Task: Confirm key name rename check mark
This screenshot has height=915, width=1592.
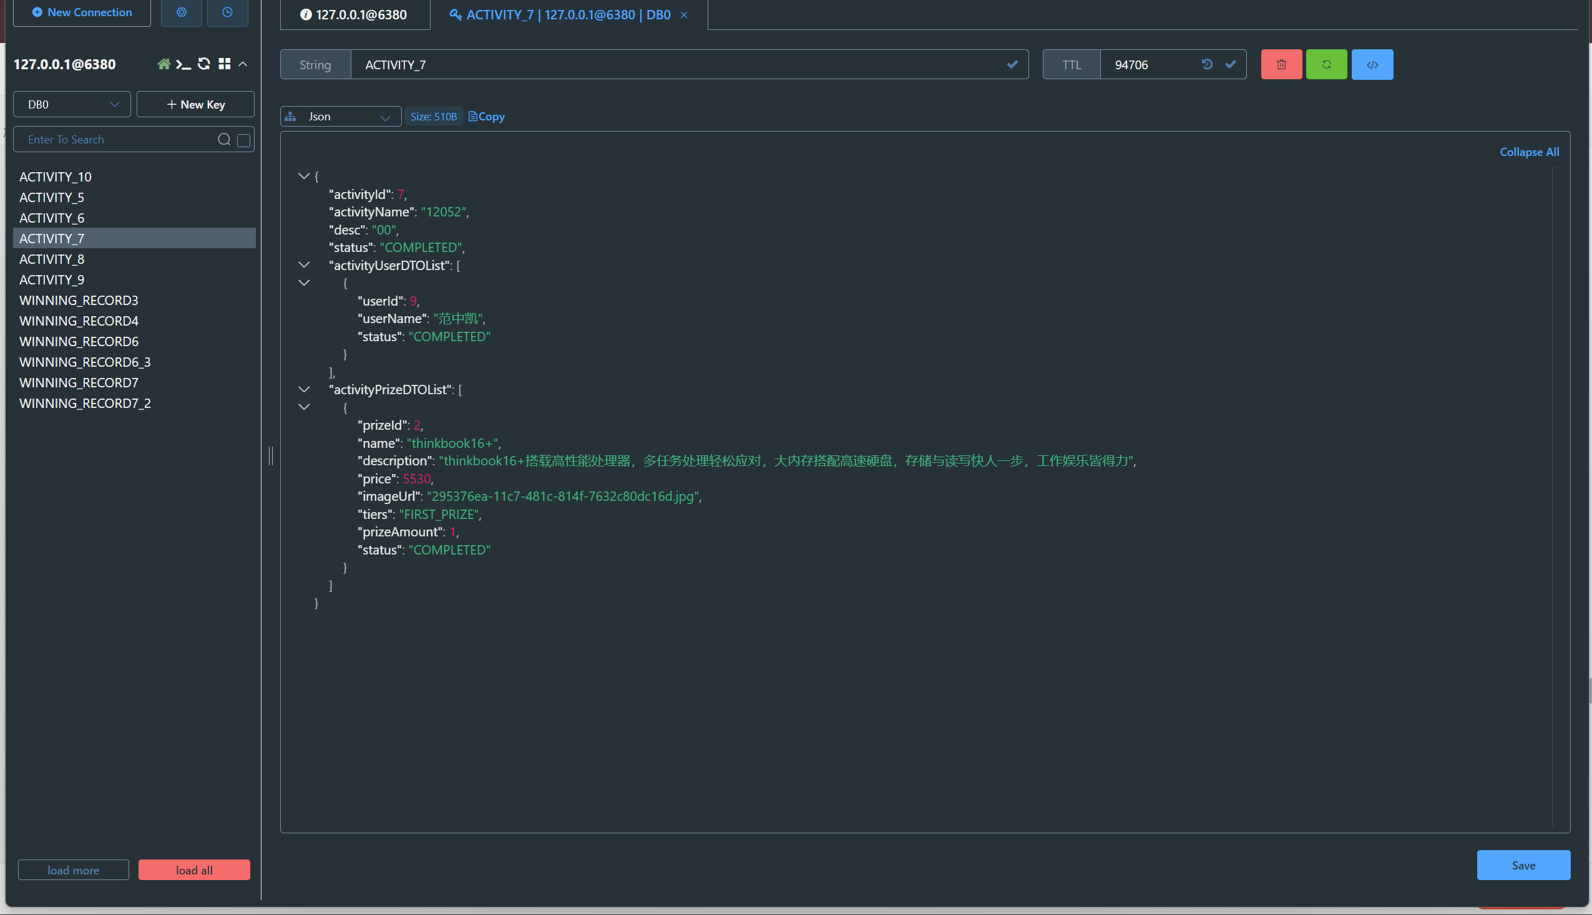Action: pyautogui.click(x=1012, y=64)
